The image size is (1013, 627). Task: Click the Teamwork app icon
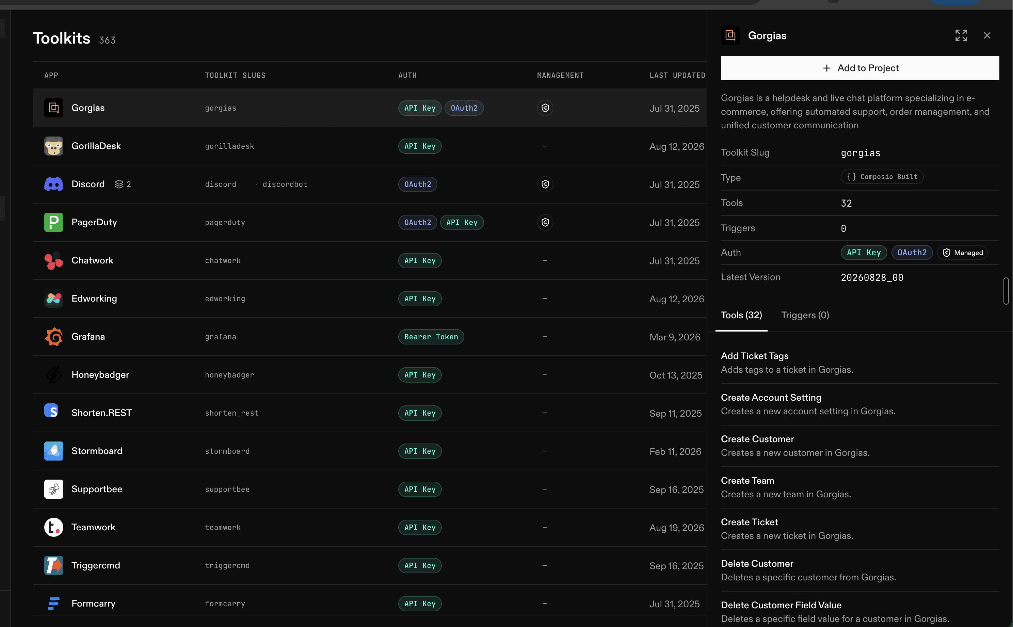(x=54, y=528)
